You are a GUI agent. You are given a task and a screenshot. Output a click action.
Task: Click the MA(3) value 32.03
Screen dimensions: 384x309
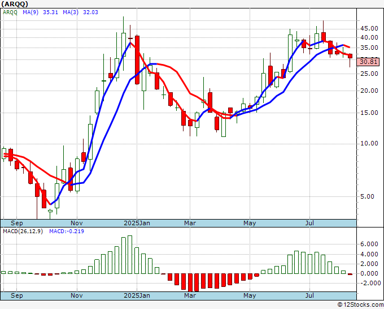pyautogui.click(x=90, y=12)
